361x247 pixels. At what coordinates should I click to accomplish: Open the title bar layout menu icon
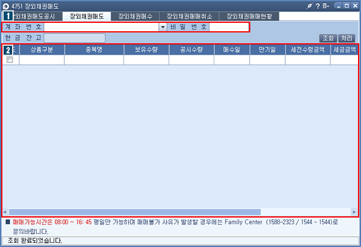click(x=326, y=6)
